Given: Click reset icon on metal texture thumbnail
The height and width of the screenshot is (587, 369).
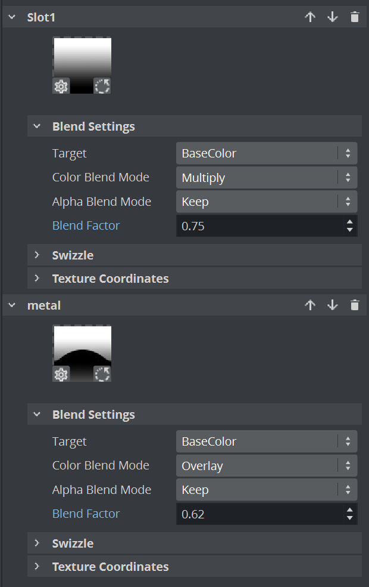Looking at the screenshot, I should coord(102,375).
